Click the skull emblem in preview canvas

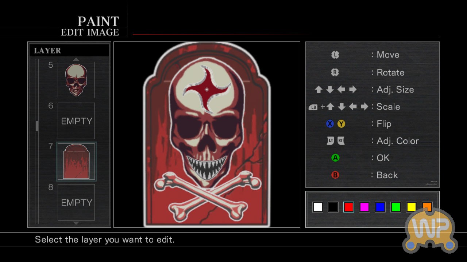click(207, 124)
